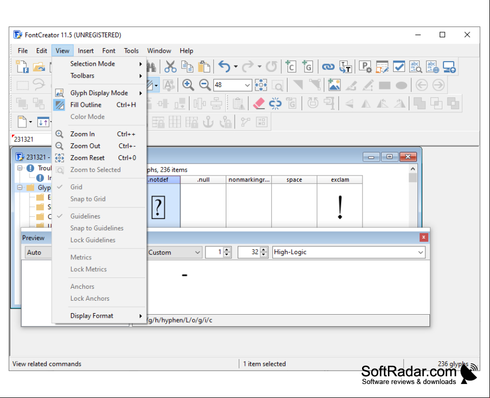Click the Transform icon with two T letters

(x=345, y=66)
